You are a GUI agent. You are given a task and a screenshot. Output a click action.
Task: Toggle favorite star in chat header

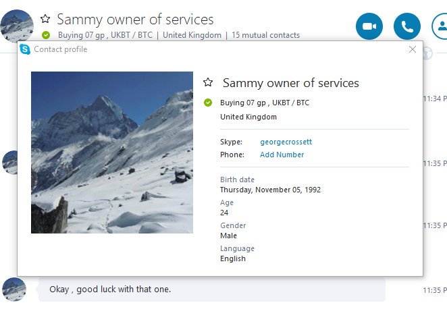tap(45, 19)
